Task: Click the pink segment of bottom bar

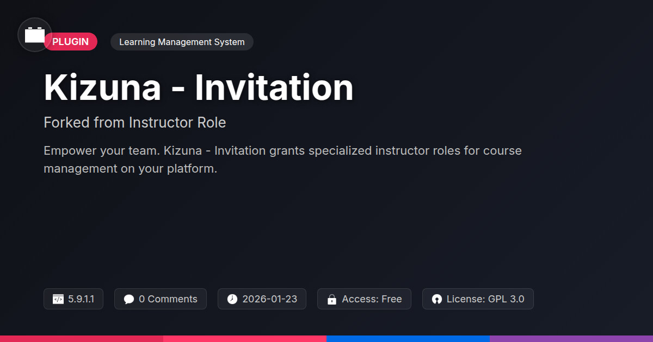Action: pos(245,338)
